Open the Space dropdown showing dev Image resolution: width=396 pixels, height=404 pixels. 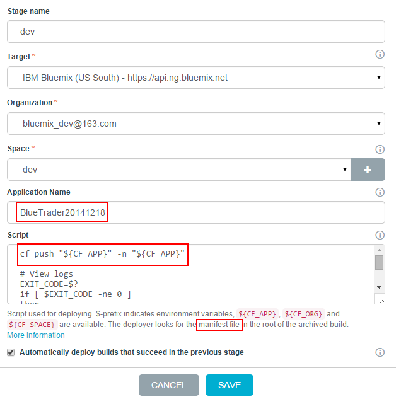click(x=178, y=170)
